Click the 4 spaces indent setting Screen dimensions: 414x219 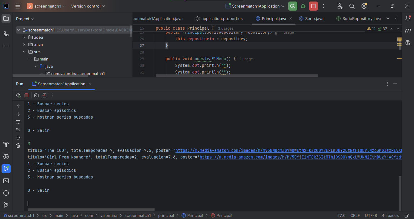[x=390, y=215]
